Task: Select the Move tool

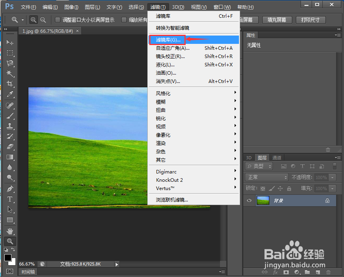Action: coord(10,42)
